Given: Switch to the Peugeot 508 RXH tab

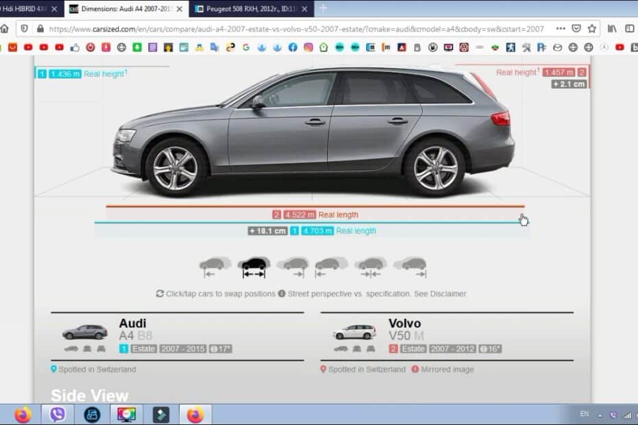Looking at the screenshot, I should (252, 8).
